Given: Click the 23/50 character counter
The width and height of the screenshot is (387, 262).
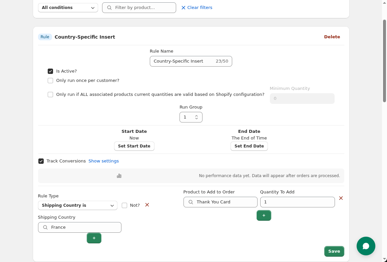Looking at the screenshot, I should (222, 61).
